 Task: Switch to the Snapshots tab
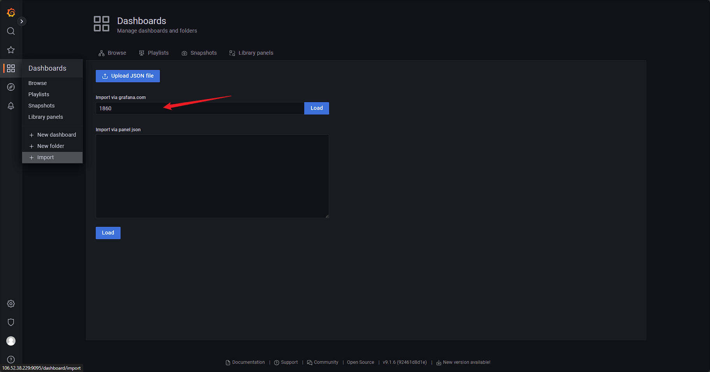coord(199,53)
